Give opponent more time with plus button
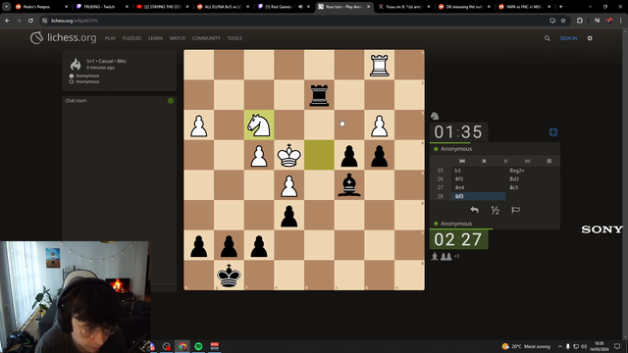 click(553, 132)
